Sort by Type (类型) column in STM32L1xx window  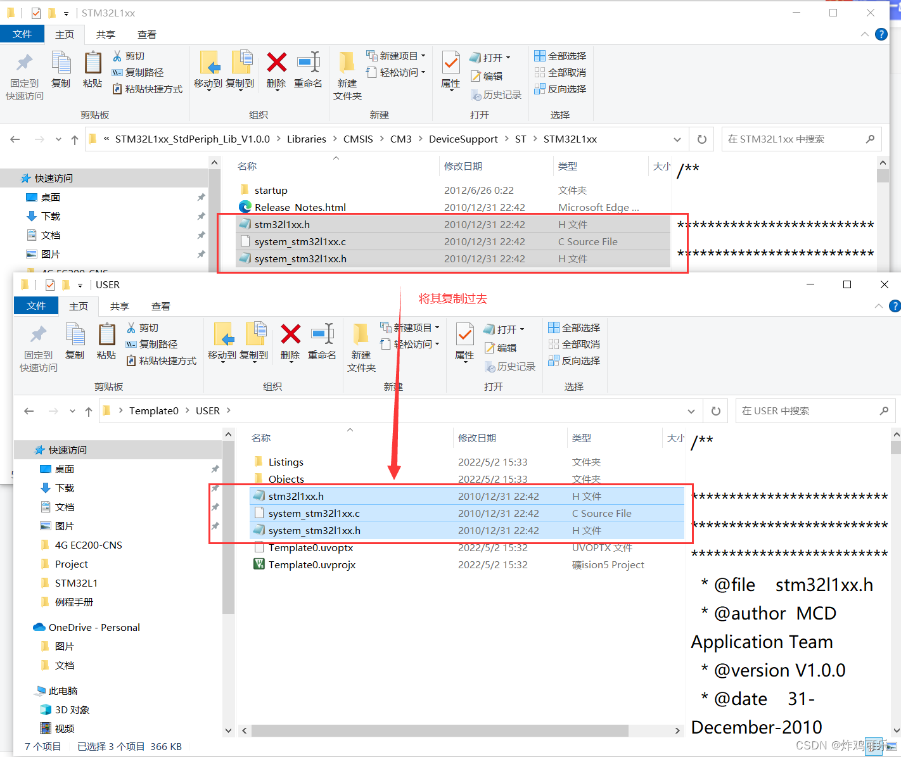(x=568, y=167)
